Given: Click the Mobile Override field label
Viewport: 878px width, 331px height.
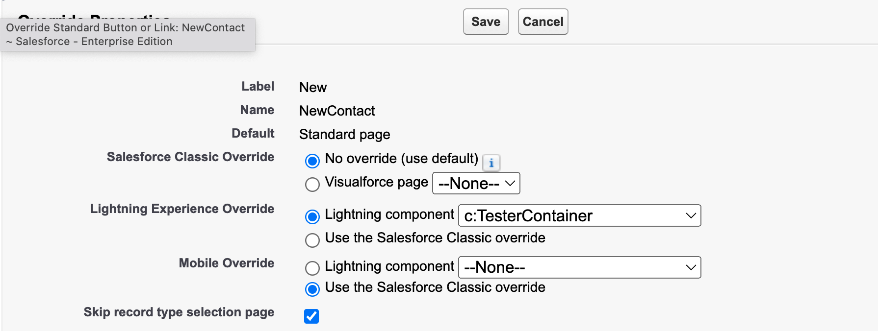Looking at the screenshot, I should 226,263.
